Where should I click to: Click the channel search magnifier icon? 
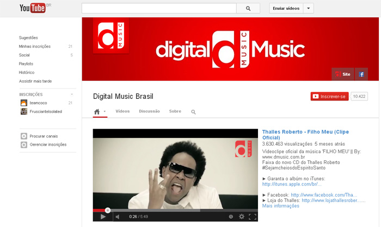(193, 112)
